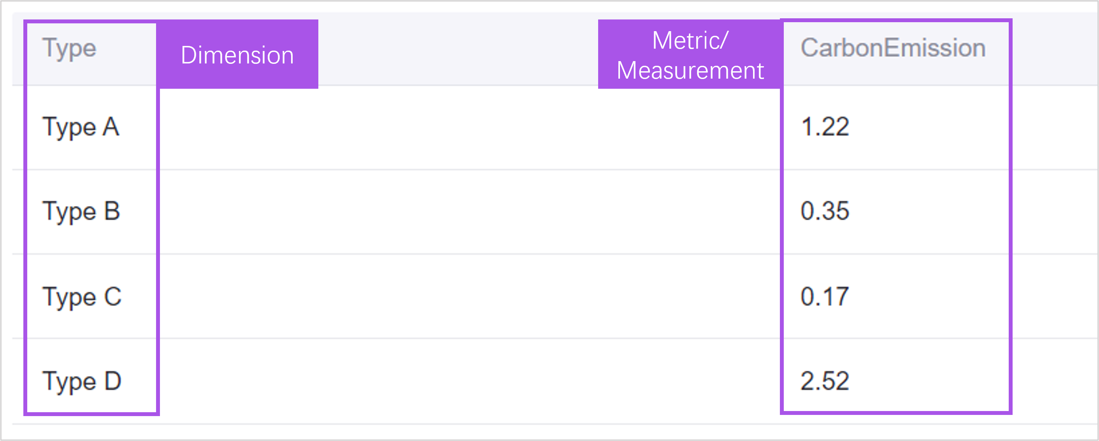
Task: Click the CarbonEmission column header
Action: [x=892, y=48]
